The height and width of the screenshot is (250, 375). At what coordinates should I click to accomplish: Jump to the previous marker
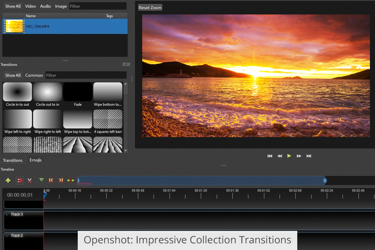tap(51, 180)
